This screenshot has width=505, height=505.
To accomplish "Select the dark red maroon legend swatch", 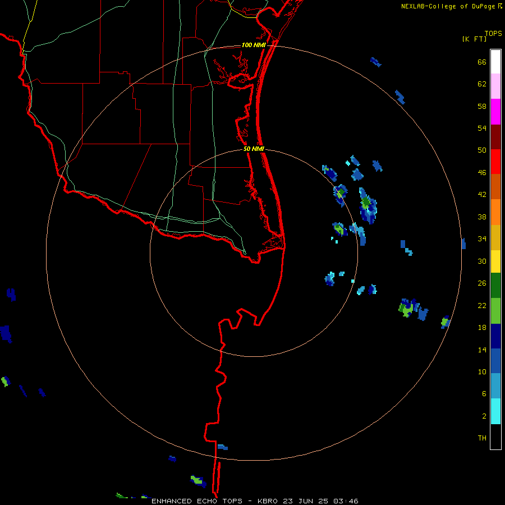I will pos(495,136).
